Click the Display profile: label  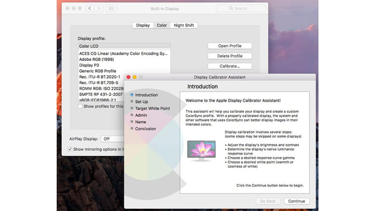point(92,39)
